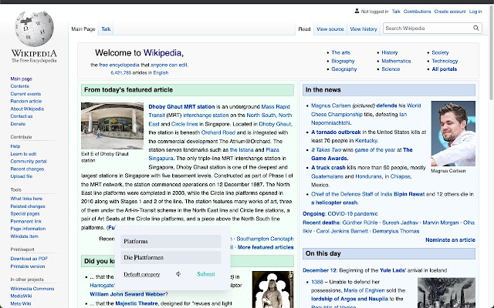Open Random article in the sidebar
This screenshot has height=308, width=494.
tap(25, 101)
